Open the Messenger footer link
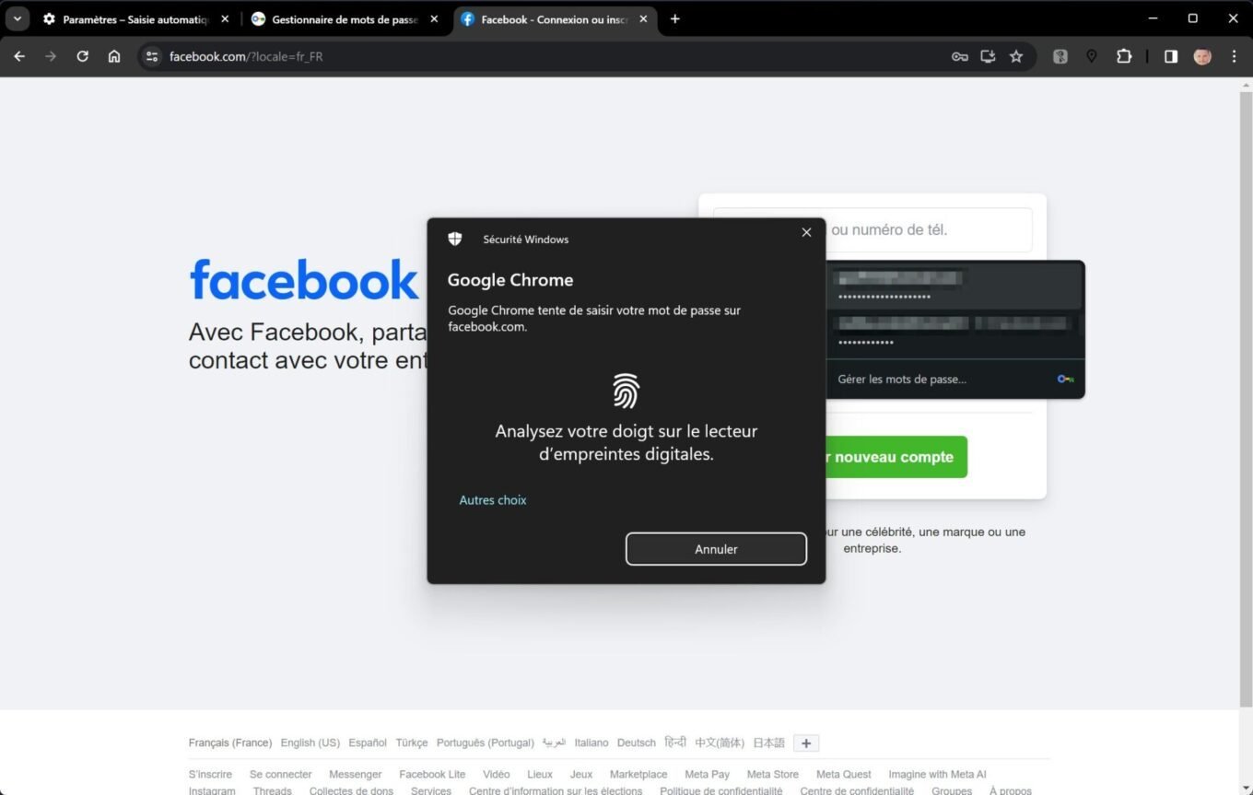Image resolution: width=1253 pixels, height=795 pixels. 355,775
